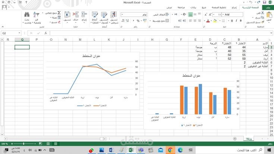
Task: Open the number format (عام) dropdown
Action: point(122,15)
